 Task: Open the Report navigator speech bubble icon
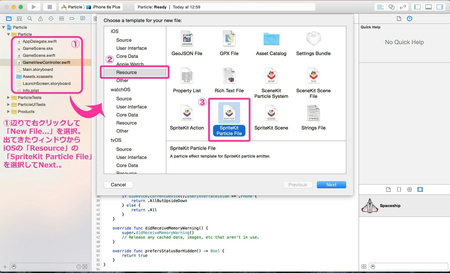click(x=83, y=19)
